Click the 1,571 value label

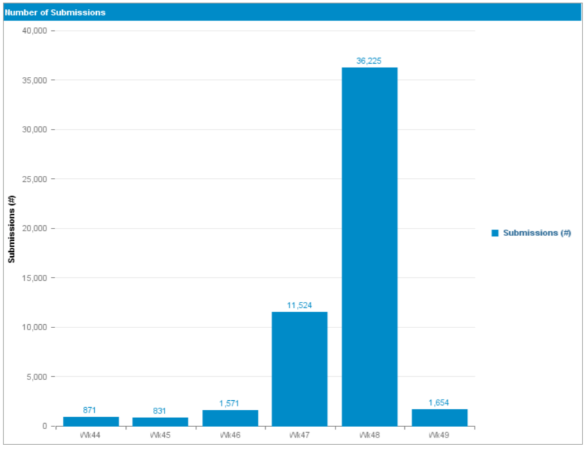pos(230,404)
